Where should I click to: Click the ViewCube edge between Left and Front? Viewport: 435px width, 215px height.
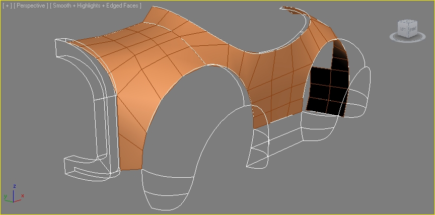click(x=408, y=30)
